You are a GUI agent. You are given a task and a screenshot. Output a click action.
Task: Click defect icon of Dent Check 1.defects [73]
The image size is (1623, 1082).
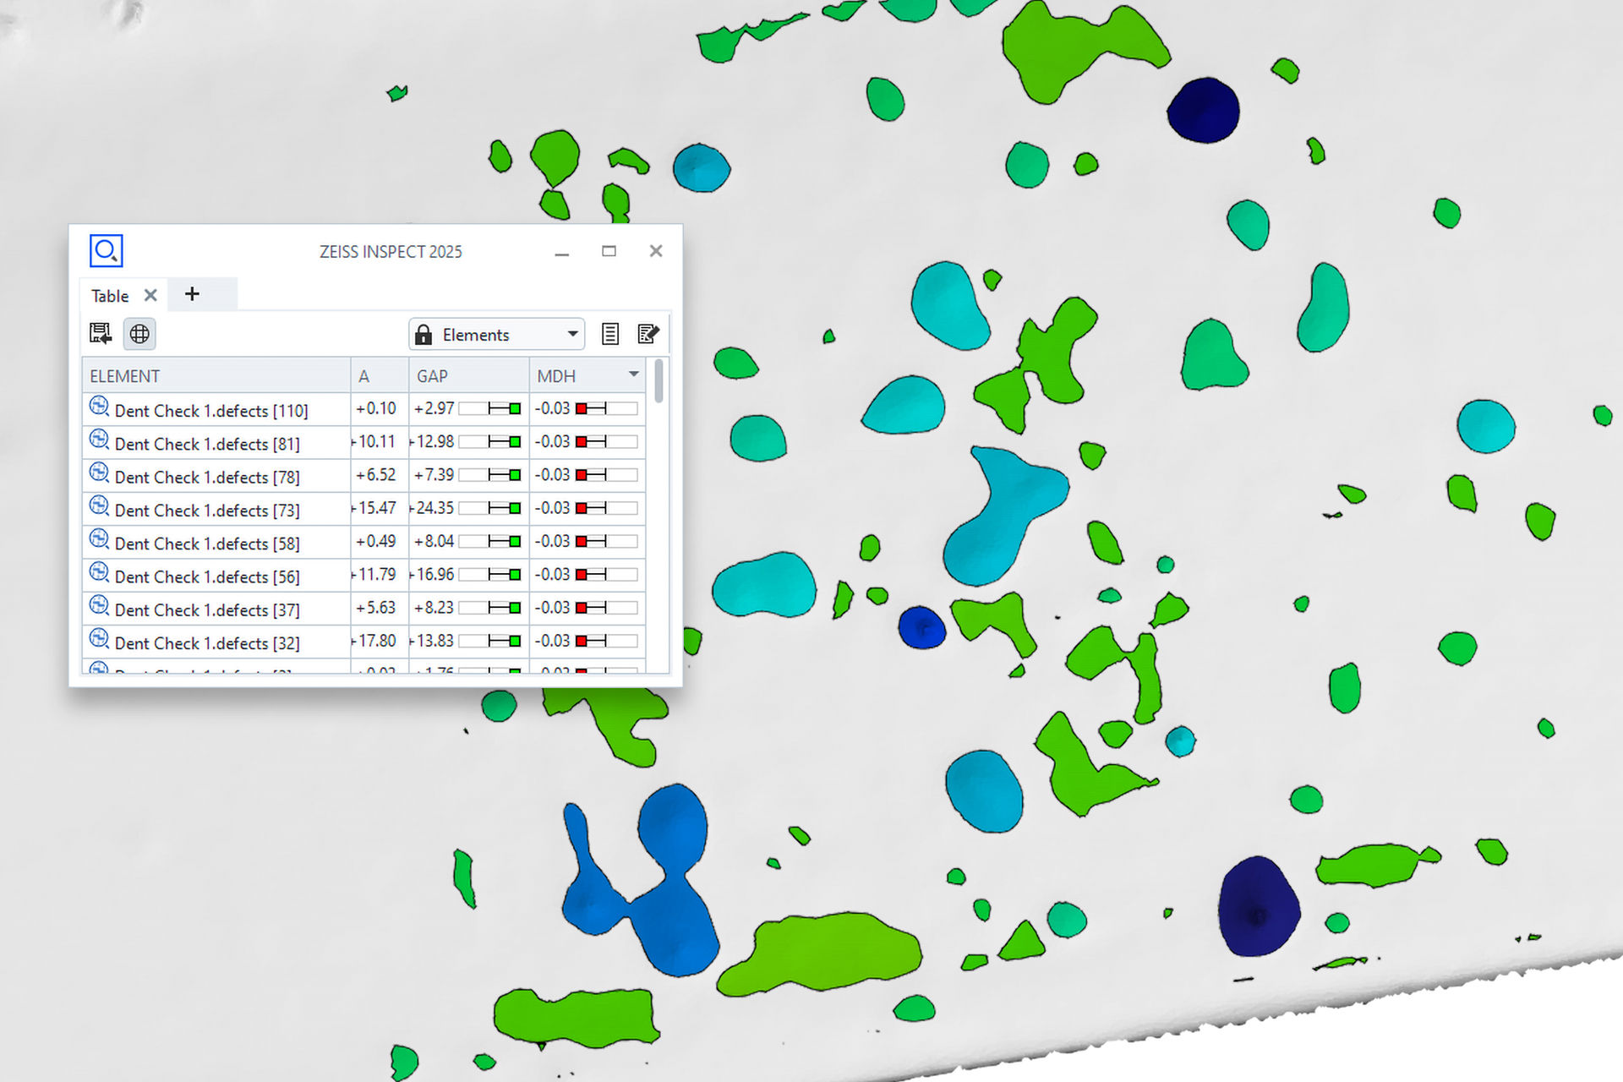click(99, 506)
